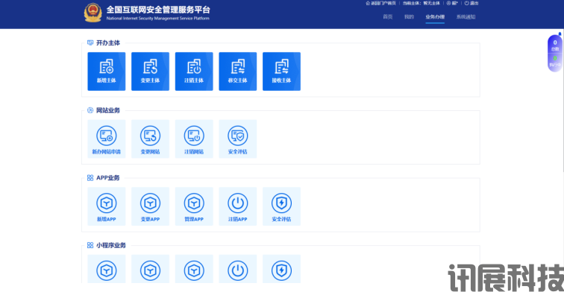Open the 注销主体 tile
The image size is (564, 292).
click(194, 71)
